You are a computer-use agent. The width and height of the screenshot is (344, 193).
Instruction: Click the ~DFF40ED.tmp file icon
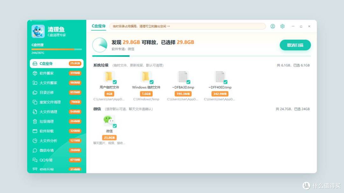coord(220,77)
